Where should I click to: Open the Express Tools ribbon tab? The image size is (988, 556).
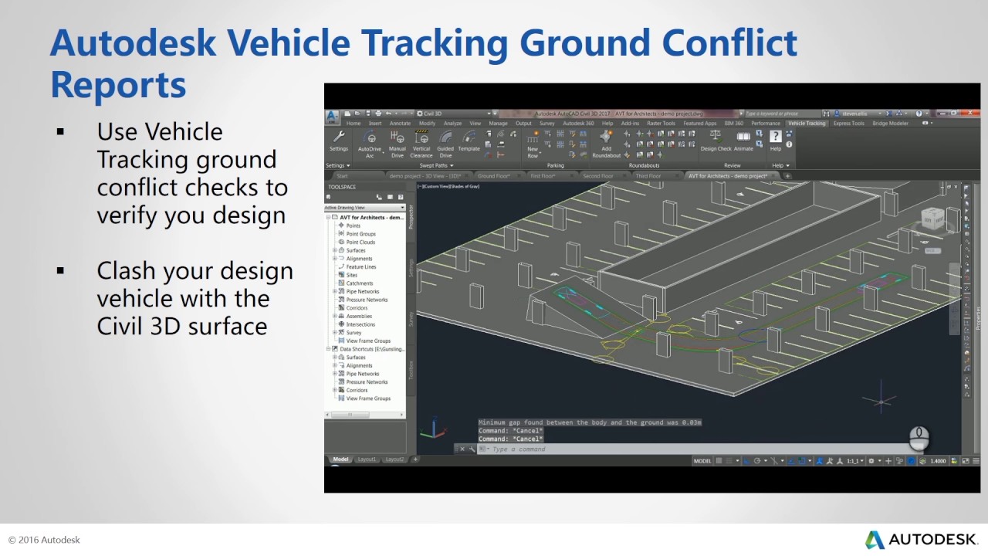848,124
